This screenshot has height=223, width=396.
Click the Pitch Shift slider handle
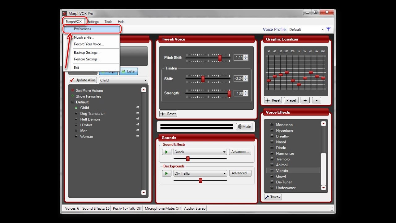(220, 58)
